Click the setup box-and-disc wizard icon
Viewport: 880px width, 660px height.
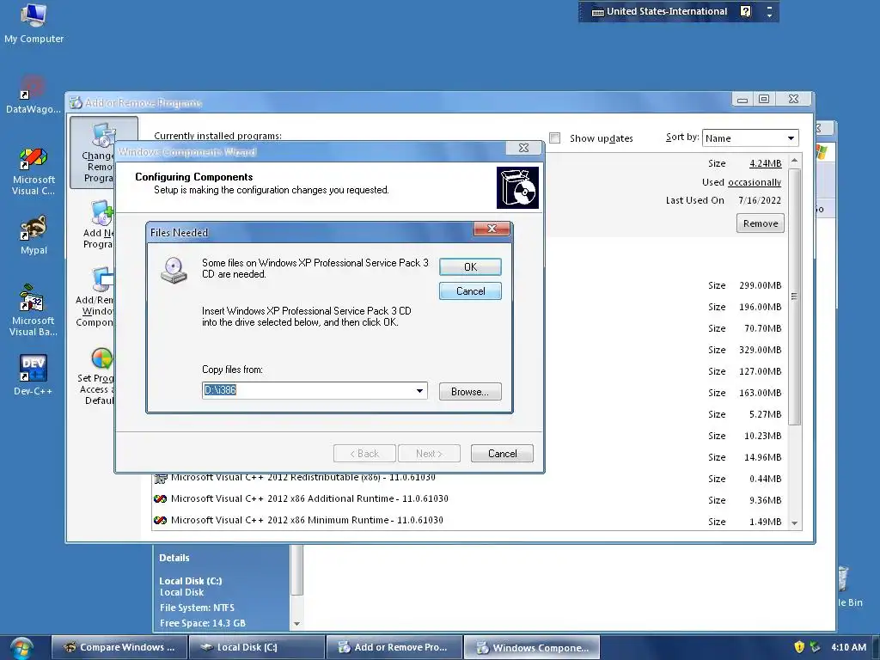[x=517, y=187]
